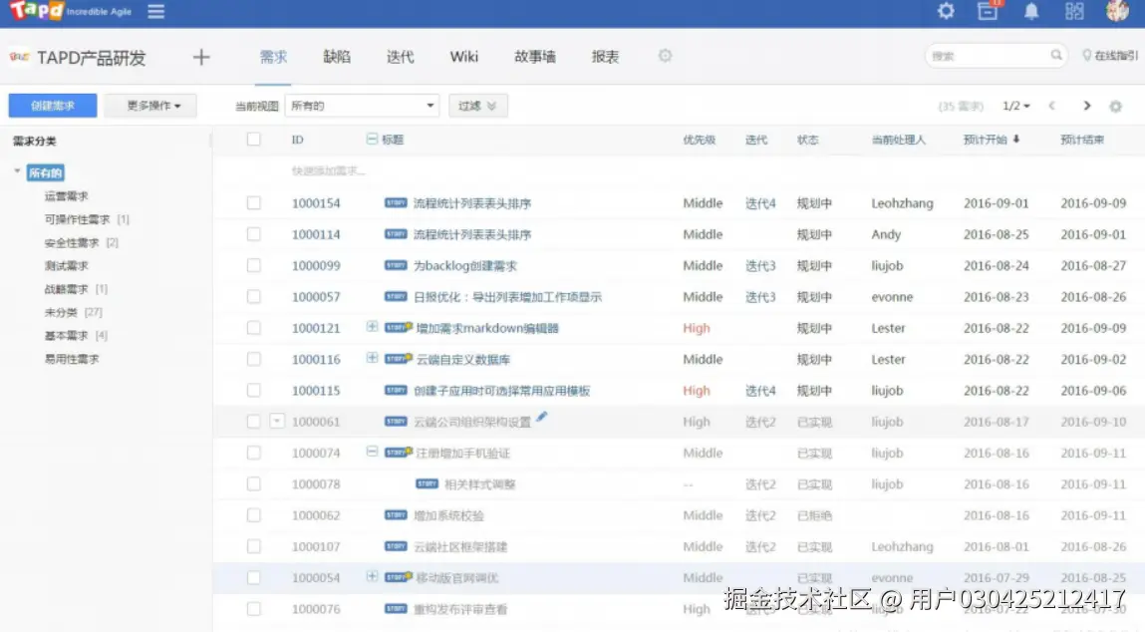Open requirement 增加需求markdown编辑器
This screenshot has width=1145, height=632.
(x=487, y=328)
